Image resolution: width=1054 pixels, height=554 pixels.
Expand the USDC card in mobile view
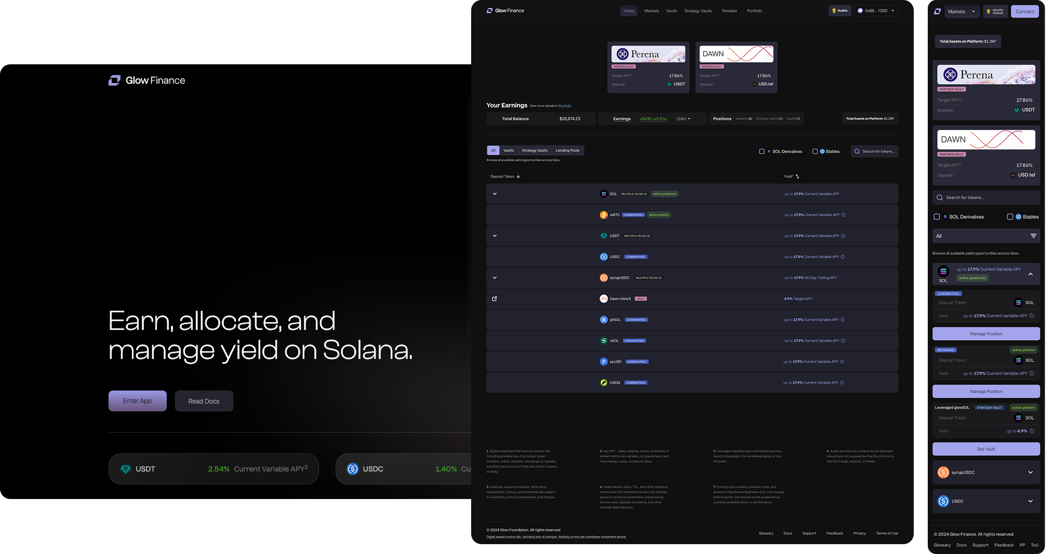point(1031,501)
